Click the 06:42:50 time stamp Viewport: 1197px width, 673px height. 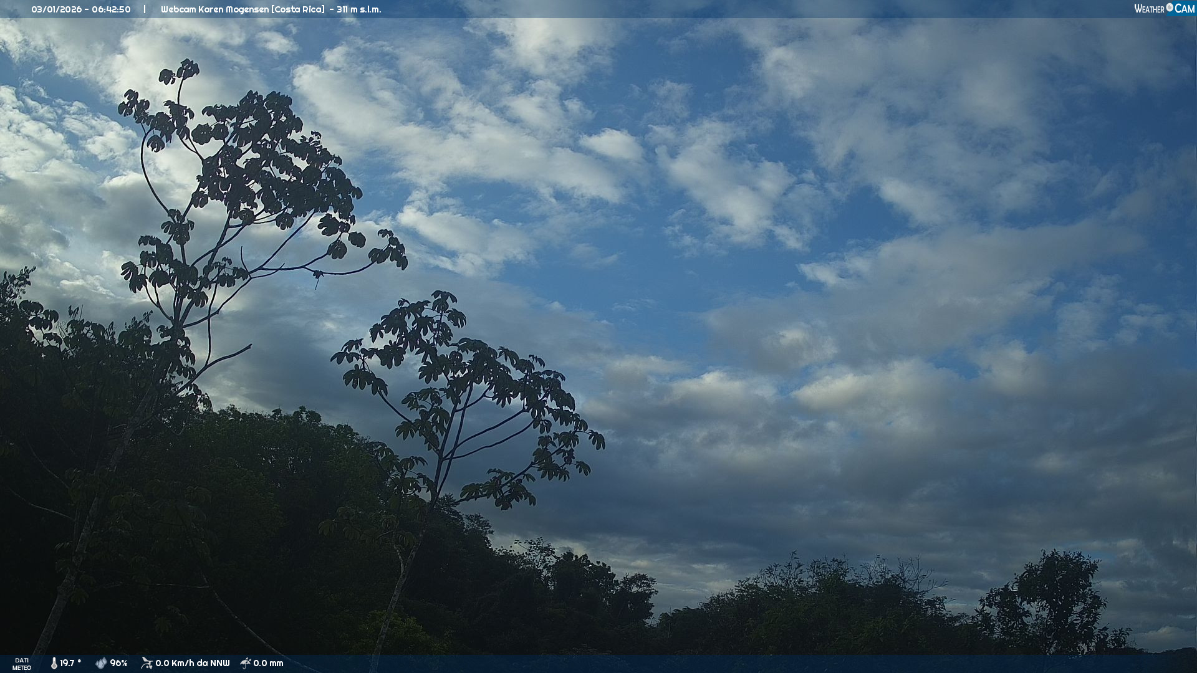(111, 9)
